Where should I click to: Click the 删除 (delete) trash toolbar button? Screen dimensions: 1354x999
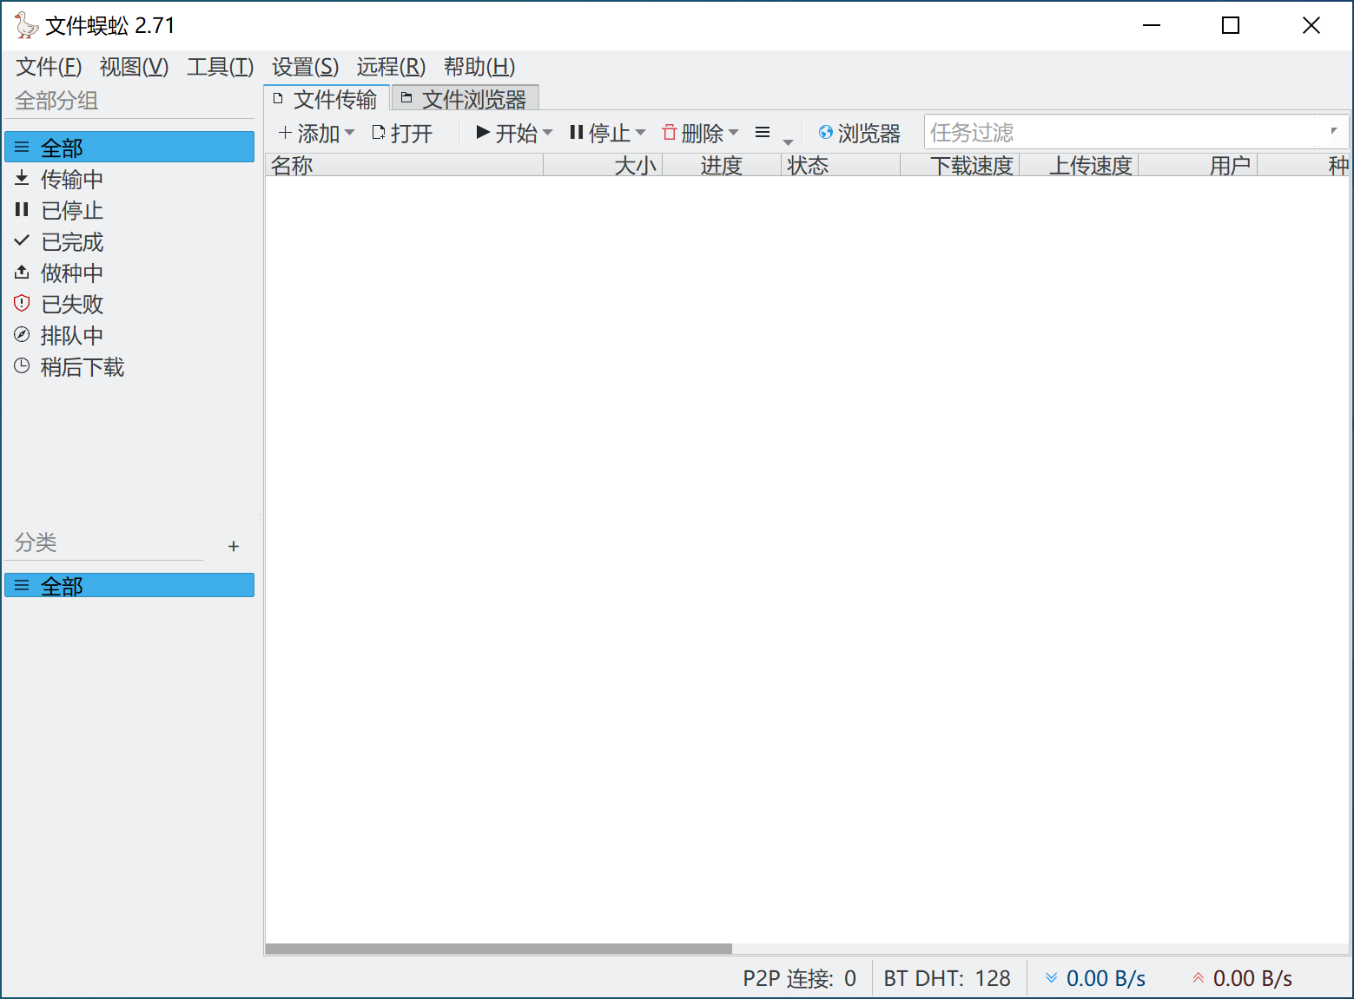point(692,133)
